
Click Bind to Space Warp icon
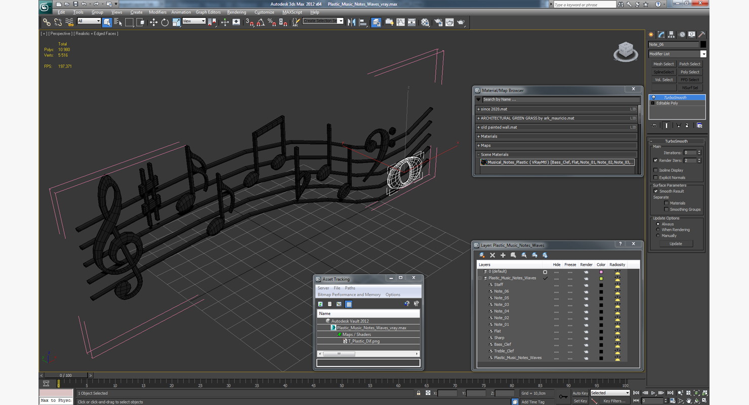(x=69, y=22)
